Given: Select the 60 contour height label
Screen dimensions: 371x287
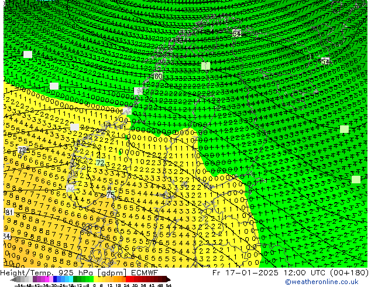Looking at the screenshot, I should pyautogui.click(x=158, y=76).
